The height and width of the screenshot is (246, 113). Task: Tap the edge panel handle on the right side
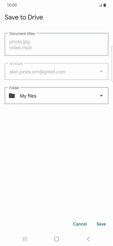112,64
